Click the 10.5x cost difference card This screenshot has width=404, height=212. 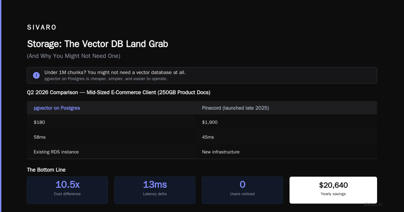point(67,190)
